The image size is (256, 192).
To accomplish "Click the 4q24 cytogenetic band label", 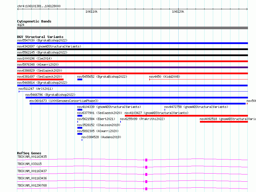I will click(21, 25).
